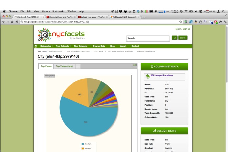Open Spotlight search magnifier icon
This screenshot has width=228, height=162.
[223, 11]
